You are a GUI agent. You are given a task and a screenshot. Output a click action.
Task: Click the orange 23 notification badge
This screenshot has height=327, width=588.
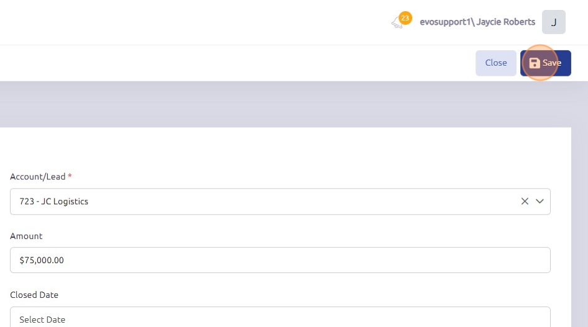point(405,18)
